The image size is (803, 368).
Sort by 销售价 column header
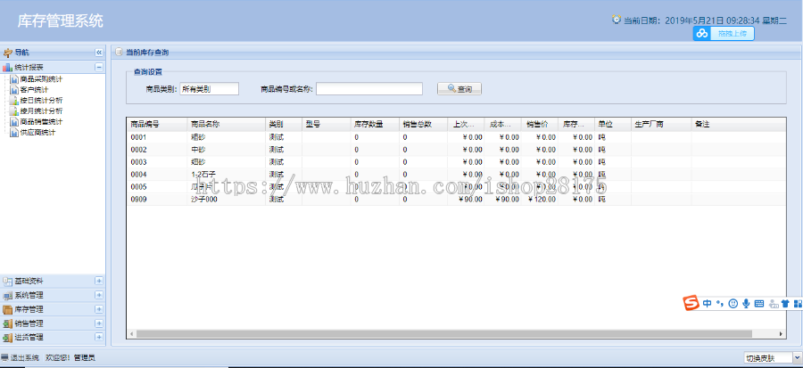(539, 124)
